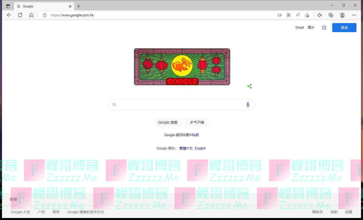The image size is (363, 220).
Task: Open a new tab
Action: tap(79, 6)
